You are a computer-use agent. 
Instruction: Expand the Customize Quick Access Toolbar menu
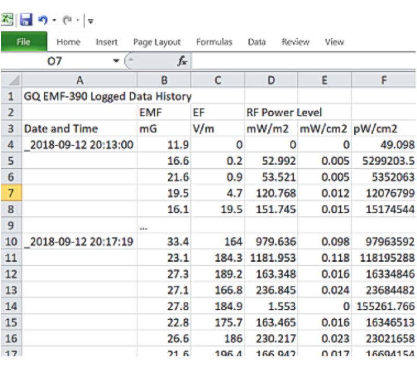(90, 22)
